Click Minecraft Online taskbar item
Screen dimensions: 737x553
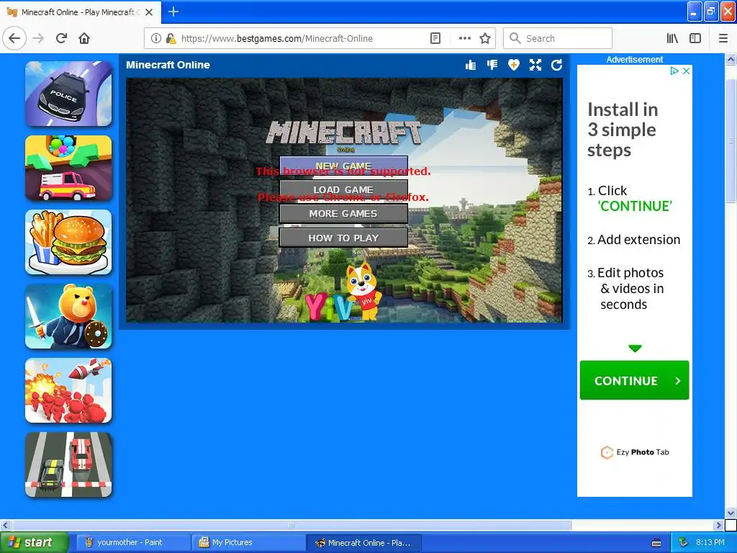coord(363,542)
